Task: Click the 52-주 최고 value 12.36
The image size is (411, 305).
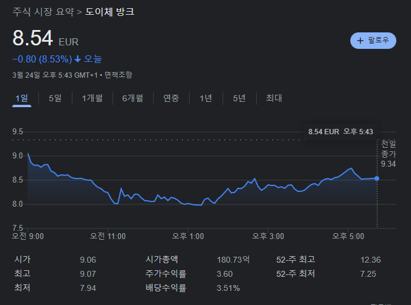Action: 370,260
